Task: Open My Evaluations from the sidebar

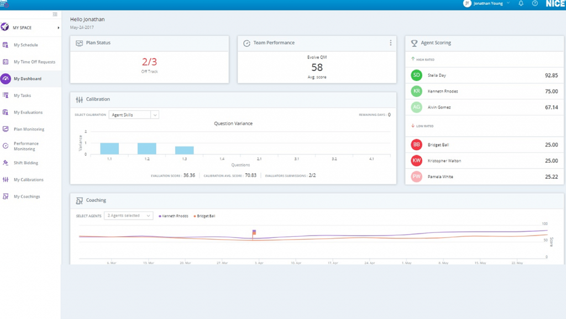Action: tap(7, 112)
